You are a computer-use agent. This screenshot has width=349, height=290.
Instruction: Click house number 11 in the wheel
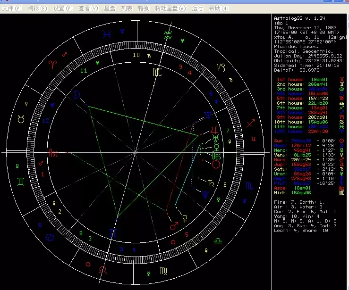(x=84, y=71)
